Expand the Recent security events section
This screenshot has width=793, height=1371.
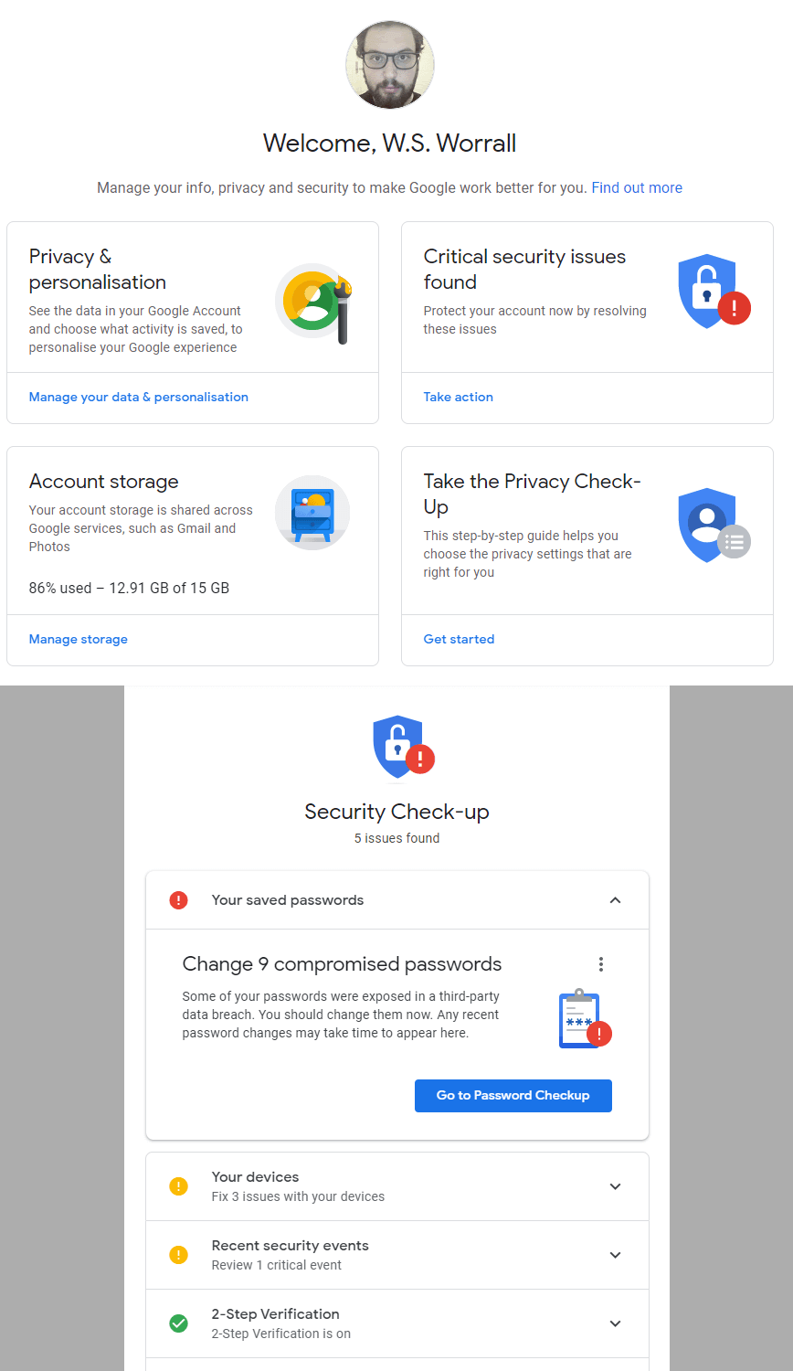pyautogui.click(x=615, y=1253)
